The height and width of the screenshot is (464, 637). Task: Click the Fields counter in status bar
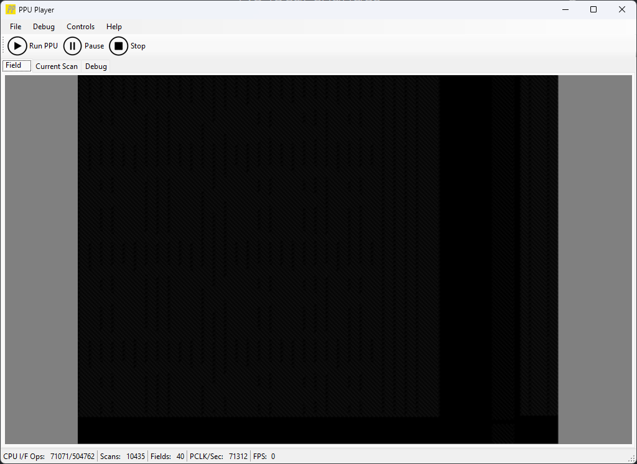point(167,457)
